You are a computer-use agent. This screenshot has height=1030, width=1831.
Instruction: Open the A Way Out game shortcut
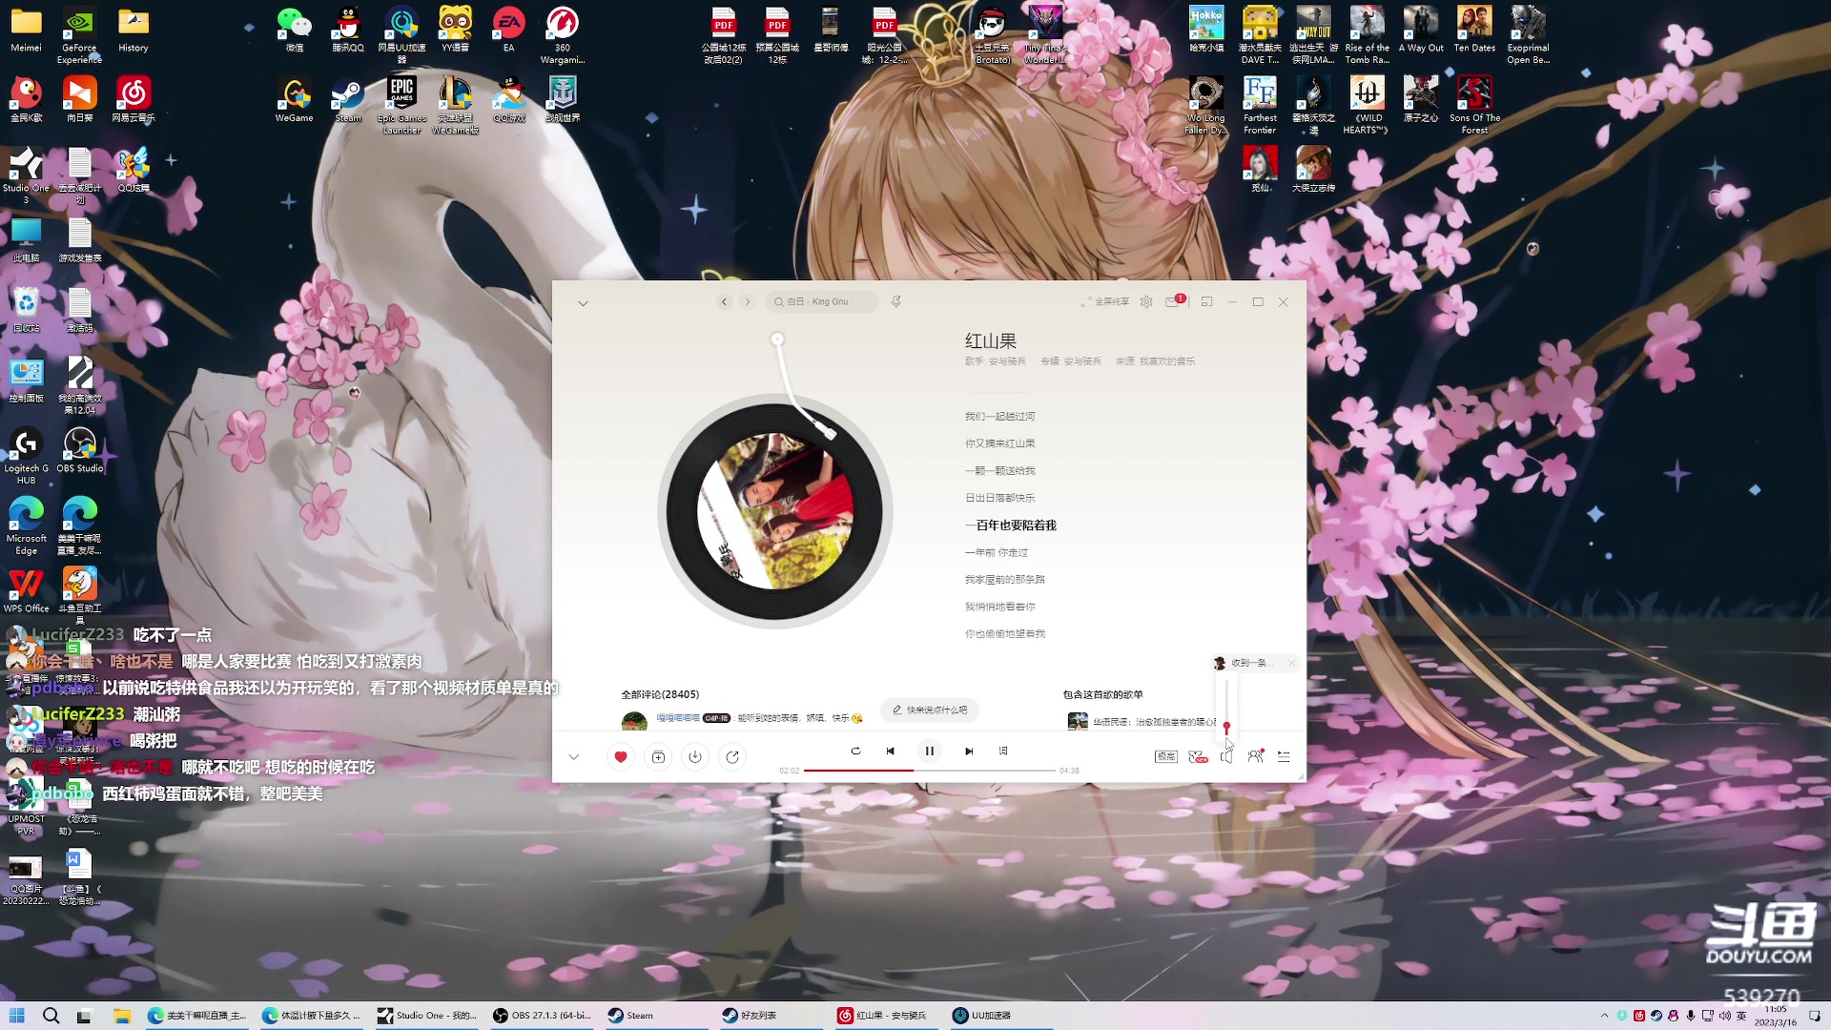click(1421, 30)
